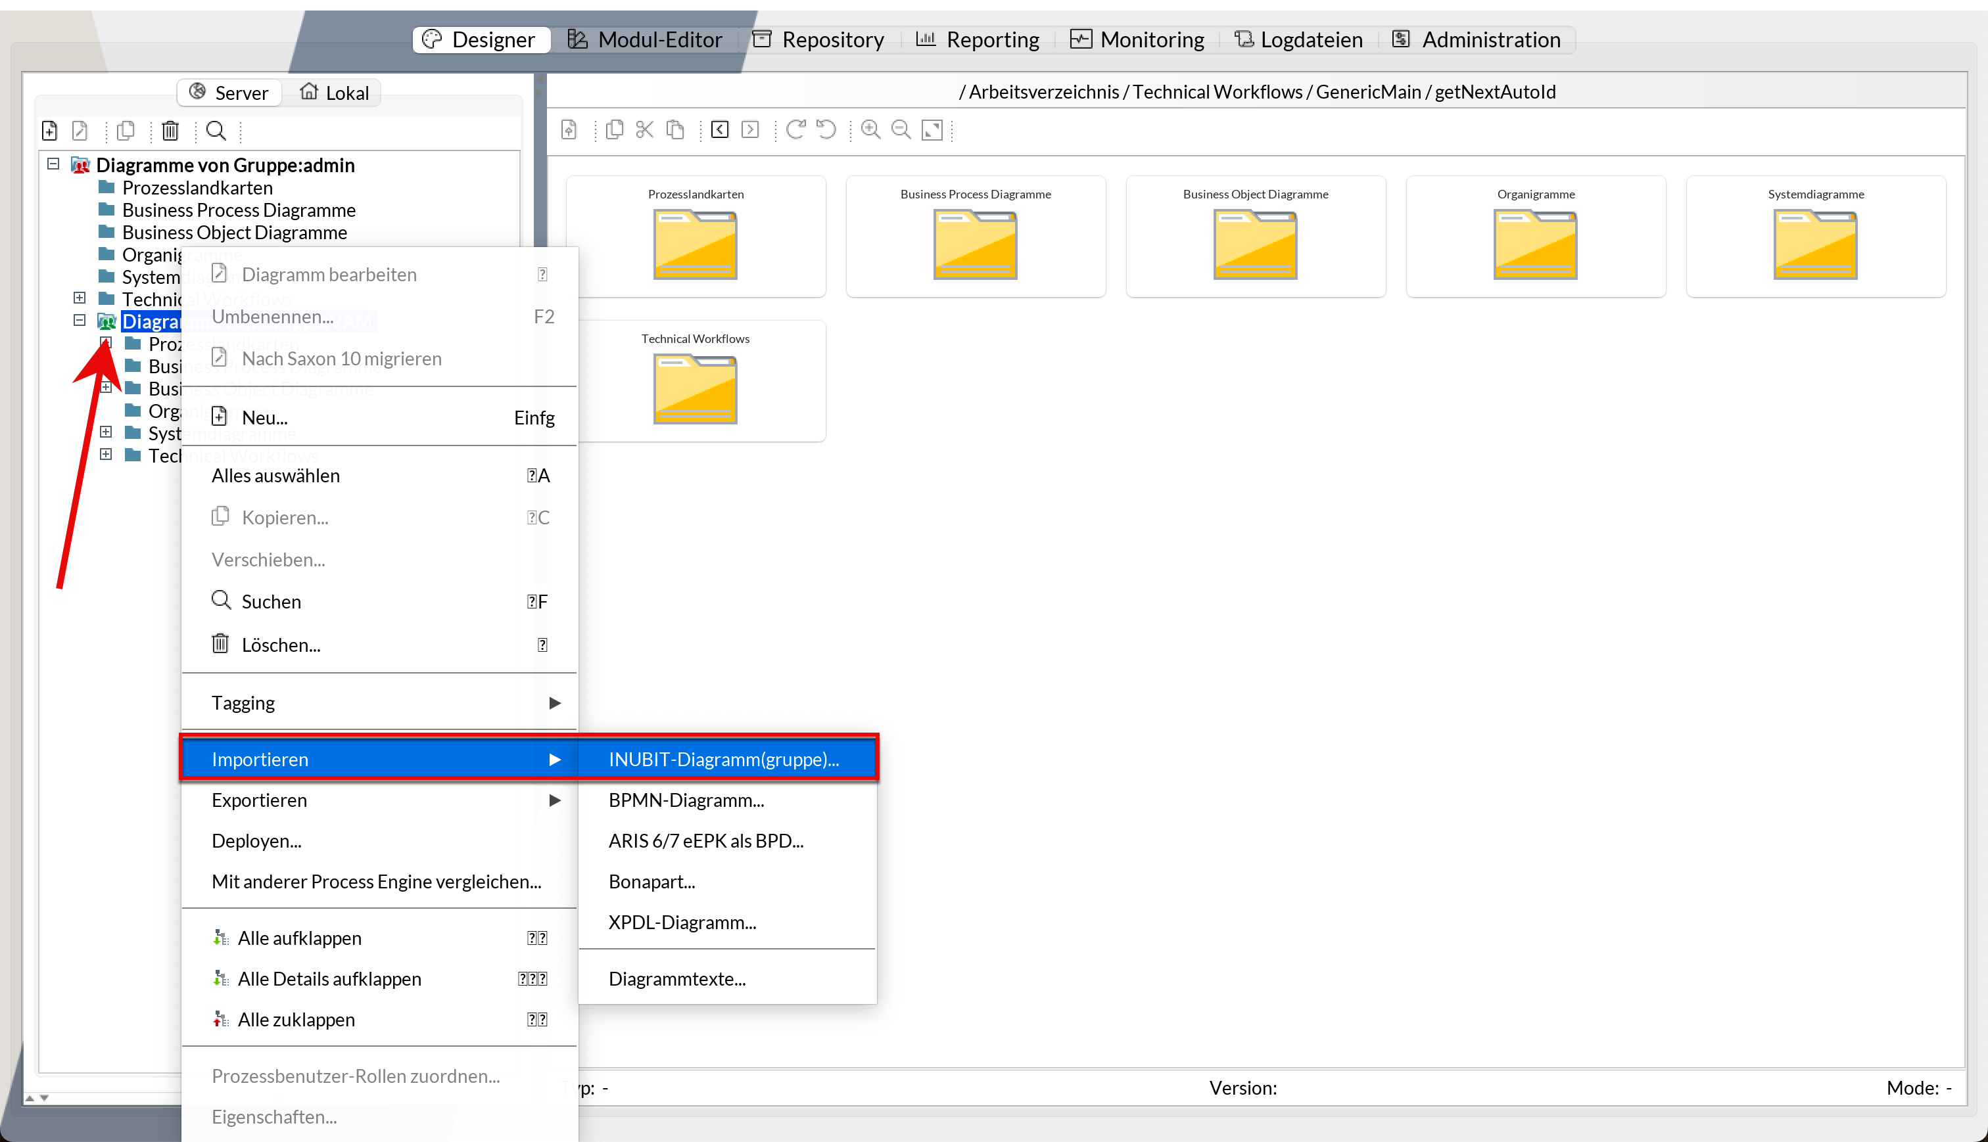The width and height of the screenshot is (1988, 1142).
Task: Collapse the Diagramme von Gruppe:admin root node
Action: tap(53, 164)
